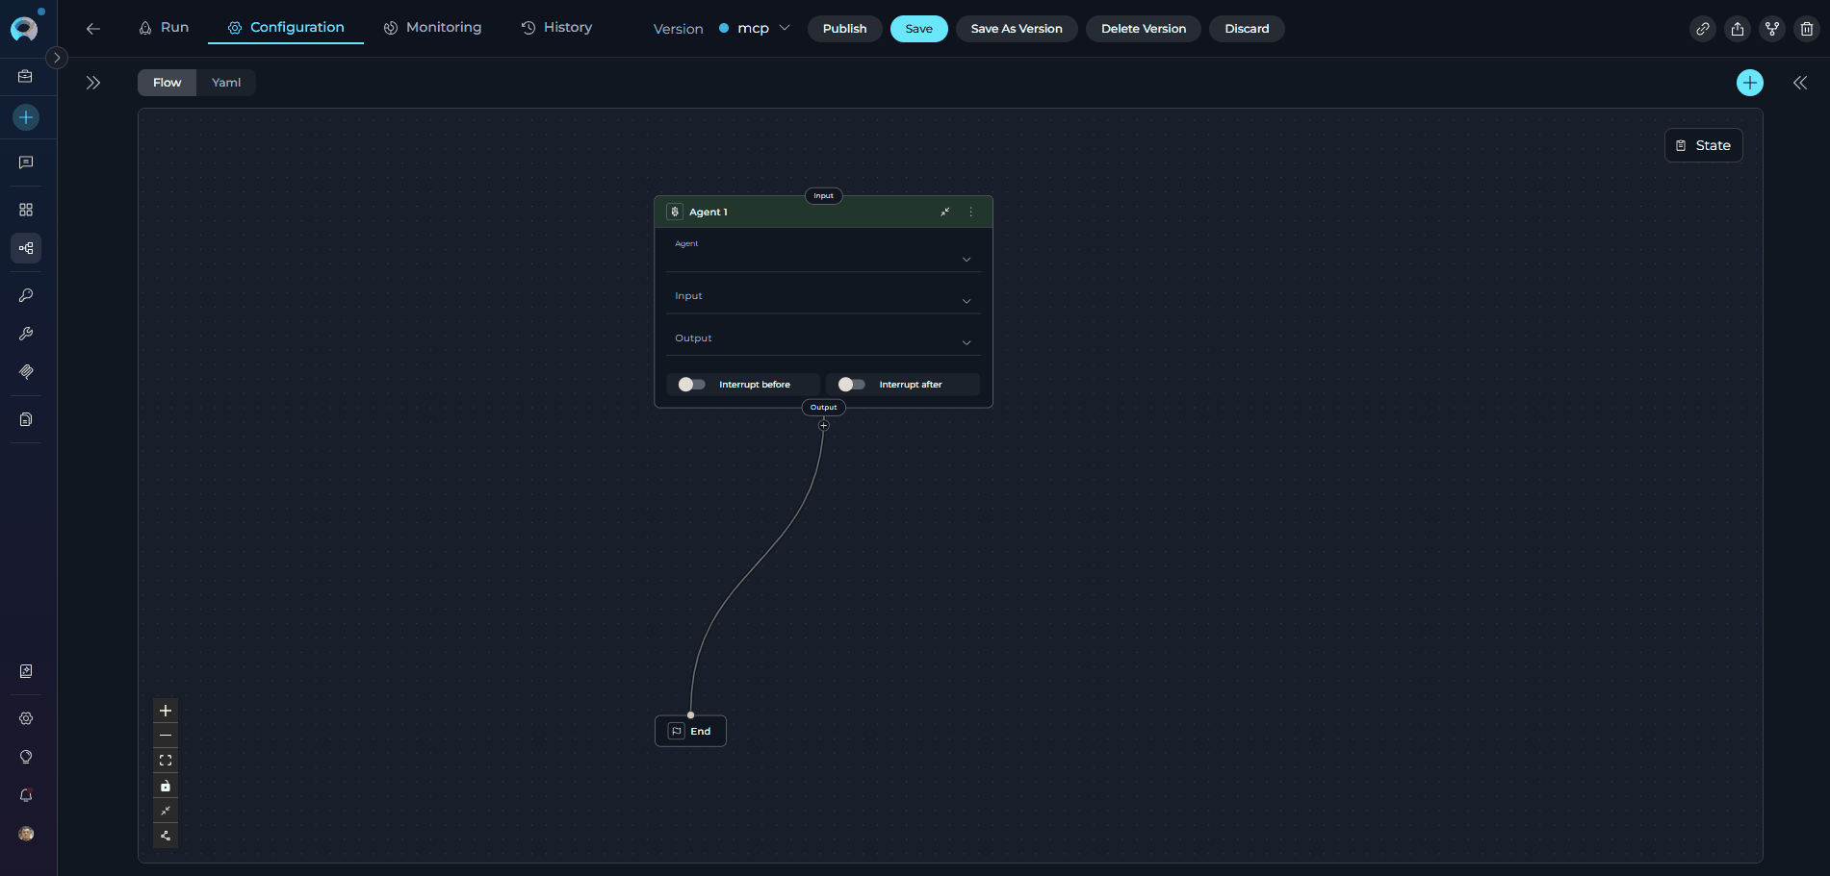Lock the canvas to prevent edits
This screenshot has width=1830, height=876.
click(x=165, y=786)
